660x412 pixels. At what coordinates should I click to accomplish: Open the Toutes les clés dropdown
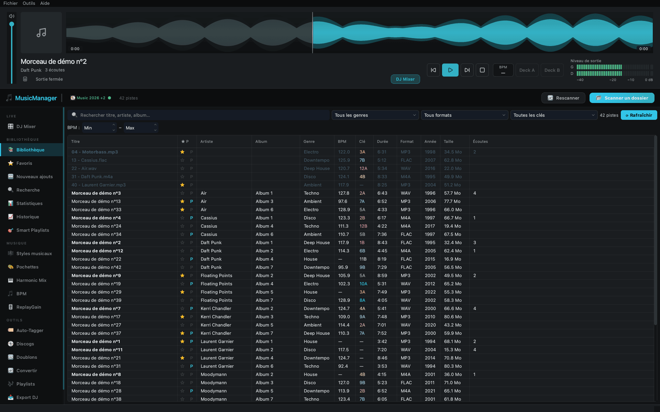[554, 115]
